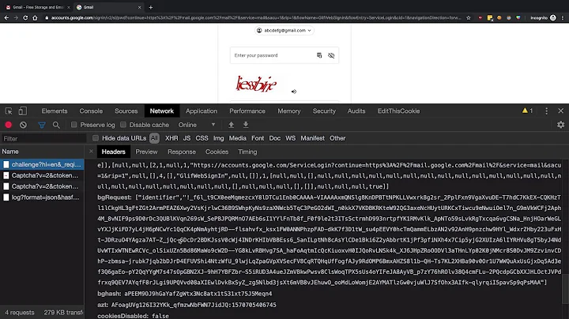
Task: Go to the browser home icon
Action: (36, 17)
